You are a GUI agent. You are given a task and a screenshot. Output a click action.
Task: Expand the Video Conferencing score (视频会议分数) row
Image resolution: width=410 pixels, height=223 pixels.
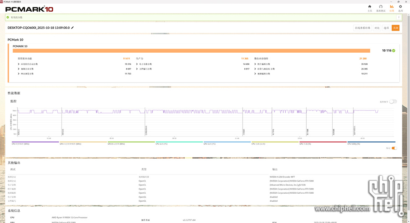[x=19, y=69]
